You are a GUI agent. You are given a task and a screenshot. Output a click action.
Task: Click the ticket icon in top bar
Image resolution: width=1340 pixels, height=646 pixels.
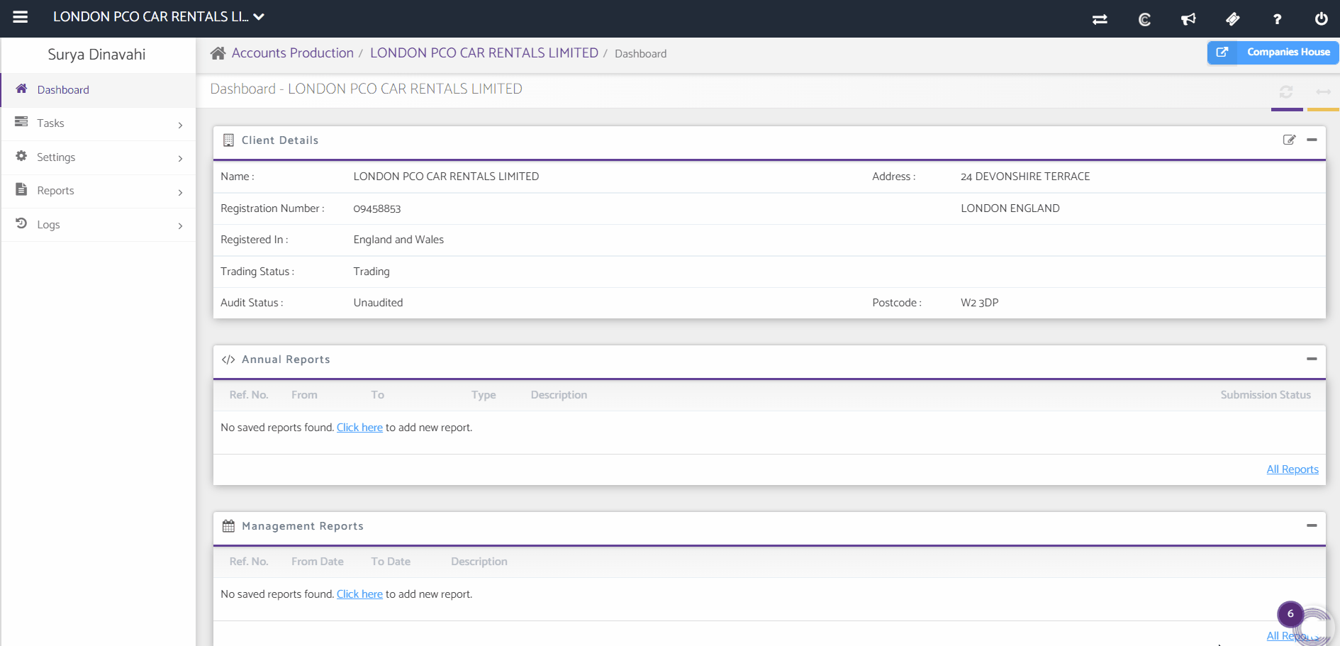pos(1233,19)
